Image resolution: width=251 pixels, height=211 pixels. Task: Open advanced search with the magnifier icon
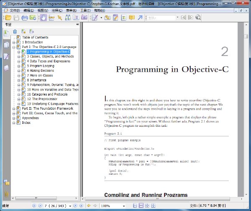pyautogui.click(x=198, y=18)
